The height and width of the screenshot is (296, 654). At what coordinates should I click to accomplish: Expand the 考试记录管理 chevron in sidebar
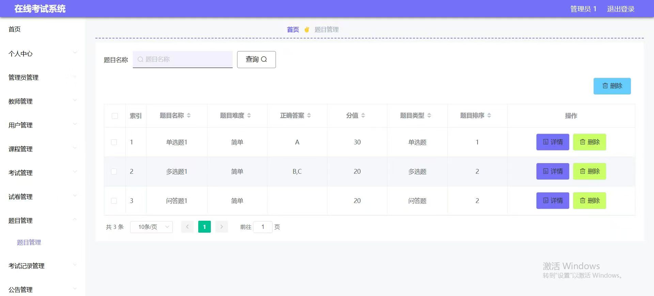[75, 265]
